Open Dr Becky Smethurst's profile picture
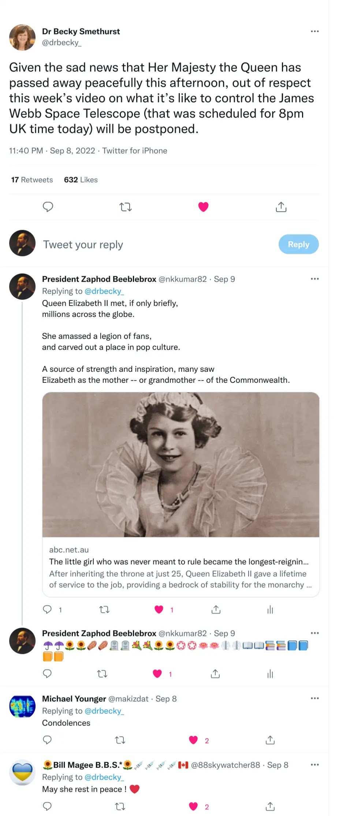Viewport: 354px width, 816px height. 22,37
